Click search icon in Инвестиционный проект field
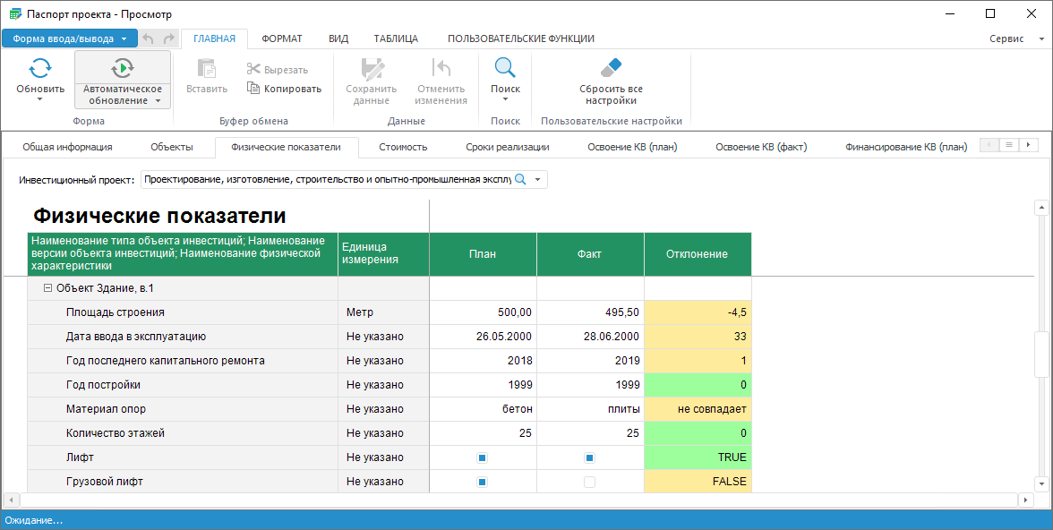The height and width of the screenshot is (530, 1053). [520, 180]
